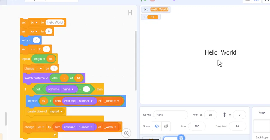Click the sprite y position field
The width and height of the screenshot is (270, 140).
pyautogui.click(x=239, y=115)
